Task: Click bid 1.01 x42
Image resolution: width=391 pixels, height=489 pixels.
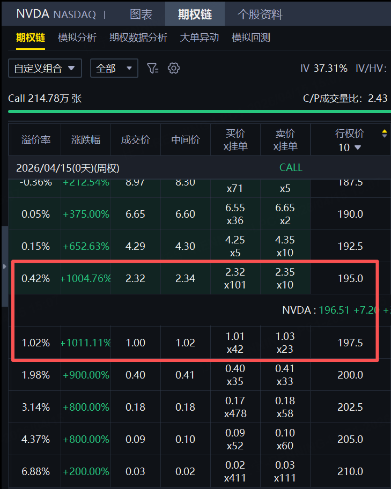Action: 235,343
